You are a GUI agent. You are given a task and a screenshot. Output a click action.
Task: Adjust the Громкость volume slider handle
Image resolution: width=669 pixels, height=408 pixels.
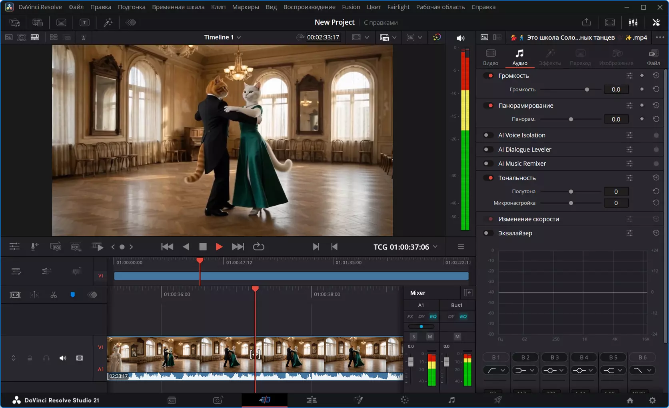[587, 90]
